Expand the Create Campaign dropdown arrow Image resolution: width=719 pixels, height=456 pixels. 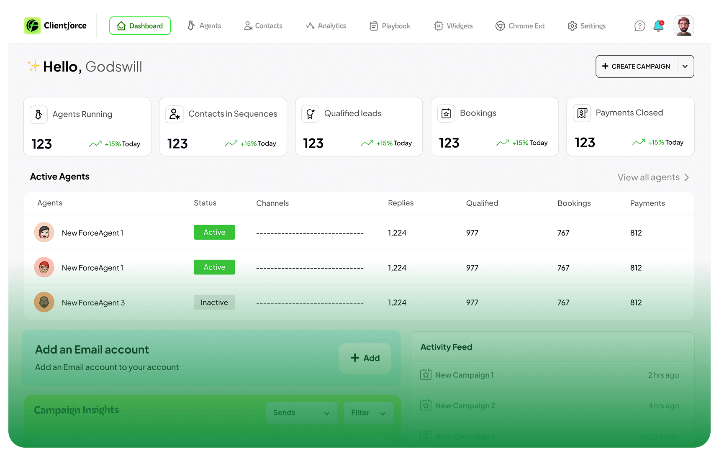pos(685,67)
